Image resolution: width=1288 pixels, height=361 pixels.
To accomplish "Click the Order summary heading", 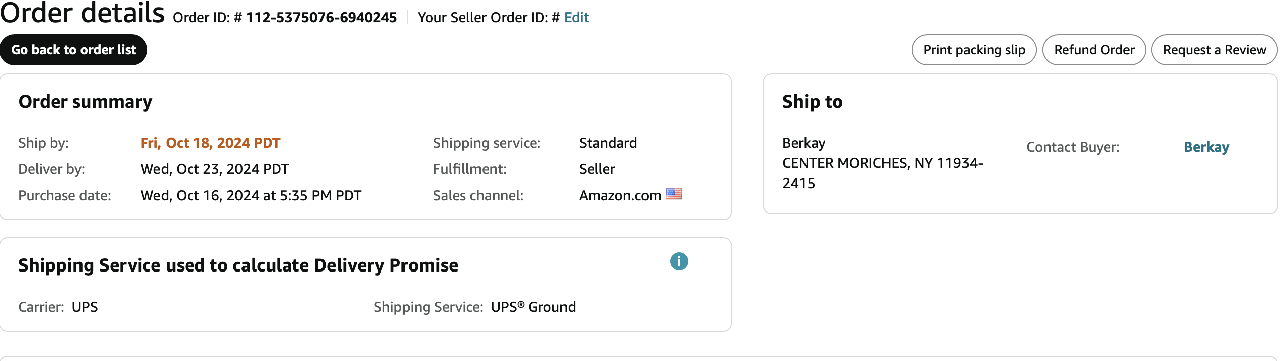I will [86, 102].
